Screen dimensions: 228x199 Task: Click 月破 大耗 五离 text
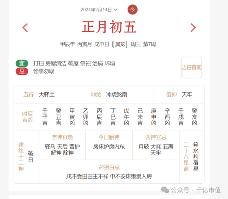[156, 147]
